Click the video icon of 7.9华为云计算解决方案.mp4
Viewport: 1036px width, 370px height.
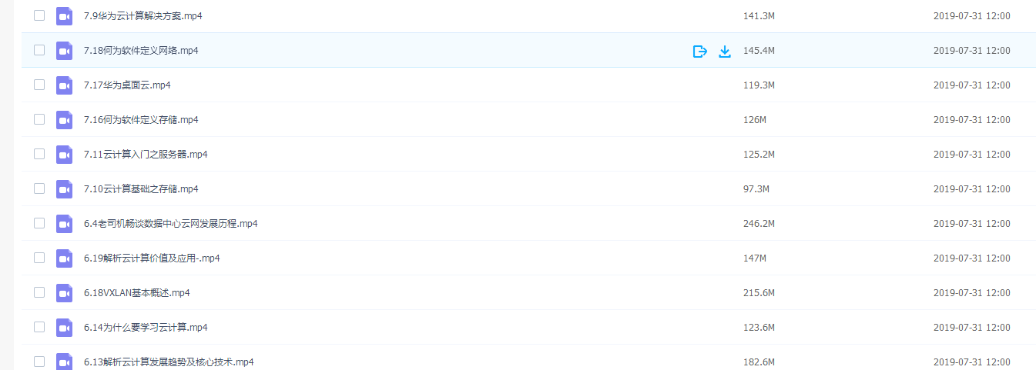(x=65, y=16)
